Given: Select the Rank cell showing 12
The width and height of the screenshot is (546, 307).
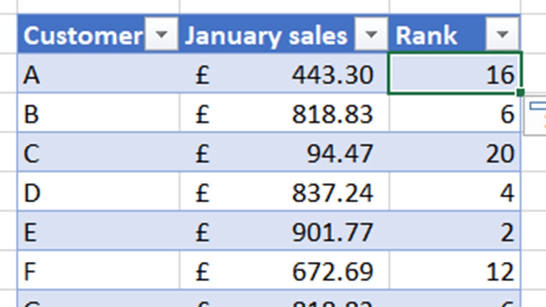Looking at the screenshot, I should (455, 272).
